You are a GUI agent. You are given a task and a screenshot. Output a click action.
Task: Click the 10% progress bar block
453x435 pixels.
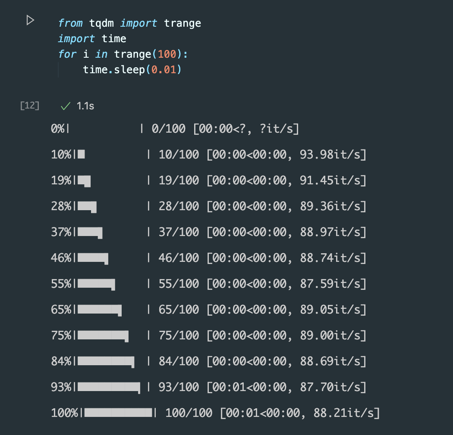[81, 154]
